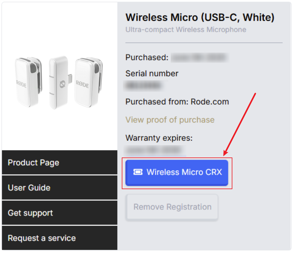Select Get support in the menu
This screenshot has width=294, height=254.
tap(60, 213)
